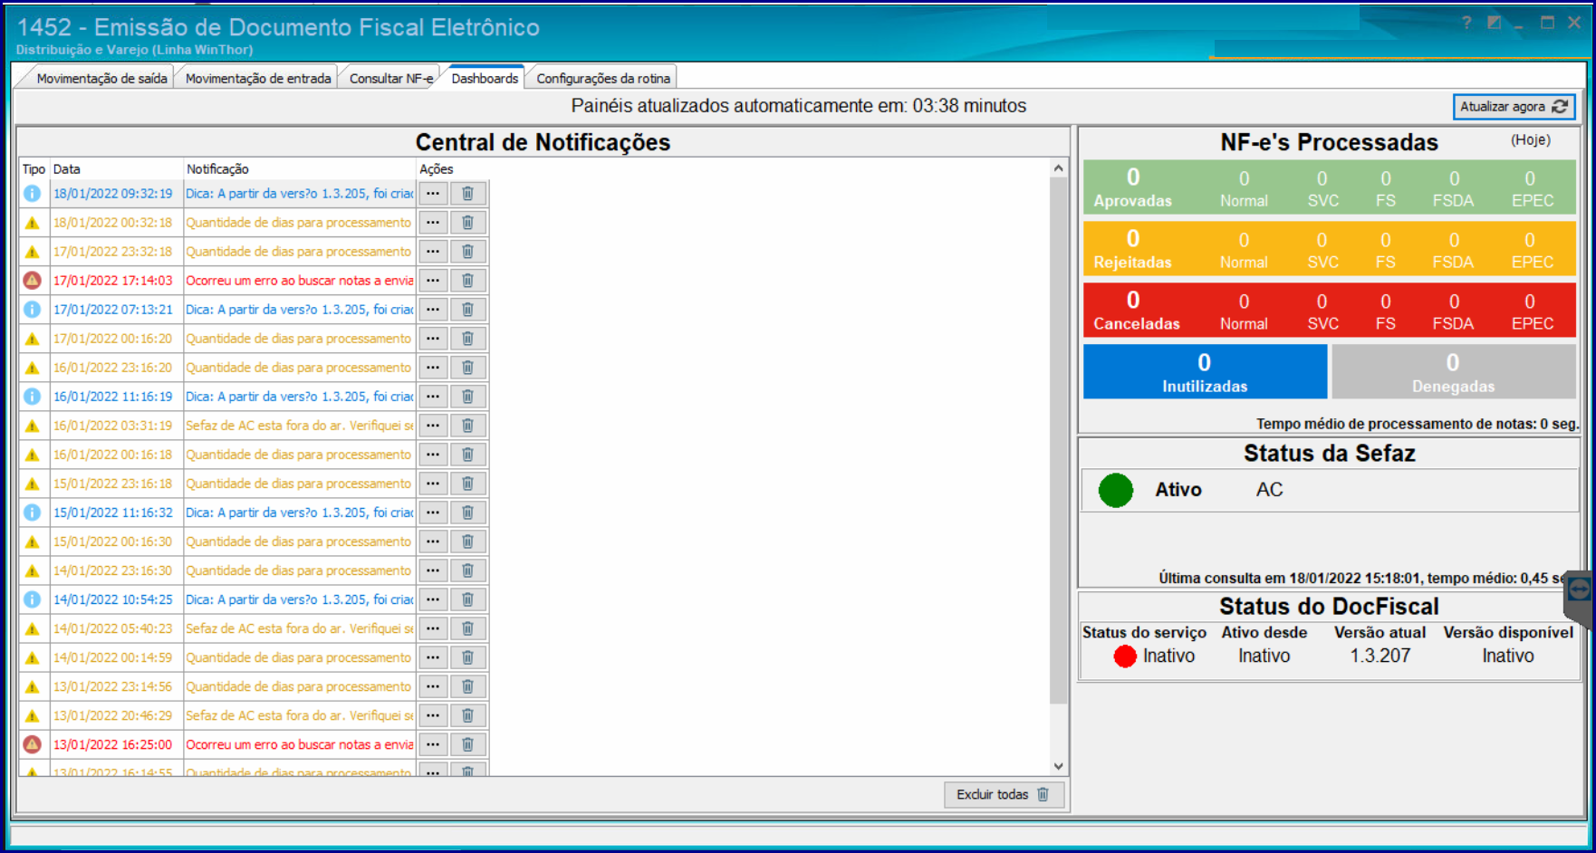1596x853 pixels.
Task: Click Excluir todas button
Action: pyautogui.click(x=1003, y=794)
